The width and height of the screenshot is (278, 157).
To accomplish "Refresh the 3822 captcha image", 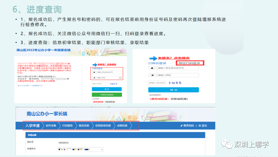I will coord(114,84).
